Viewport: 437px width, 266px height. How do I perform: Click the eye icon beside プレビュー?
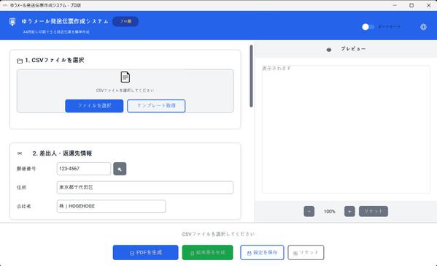[329, 50]
